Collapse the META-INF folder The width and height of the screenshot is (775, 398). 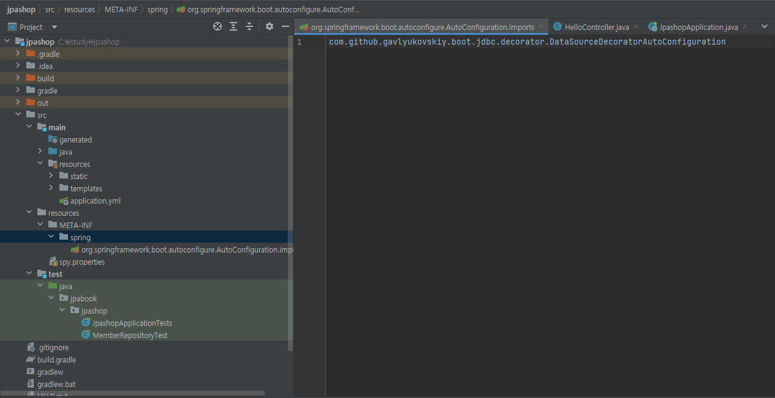tap(40, 225)
